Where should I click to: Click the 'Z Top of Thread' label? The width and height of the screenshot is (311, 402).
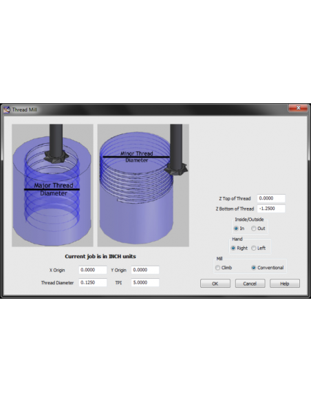tap(235, 198)
